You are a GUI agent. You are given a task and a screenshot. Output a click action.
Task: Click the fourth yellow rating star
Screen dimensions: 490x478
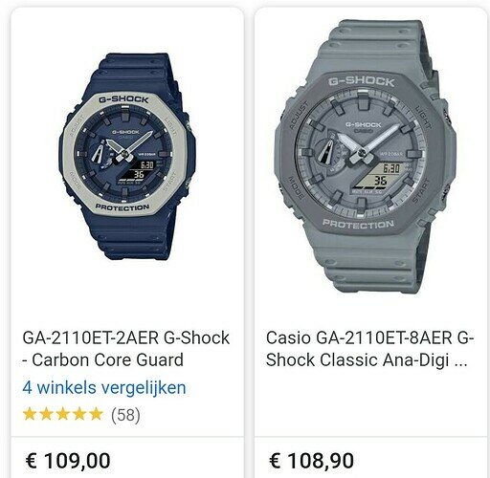click(x=79, y=414)
